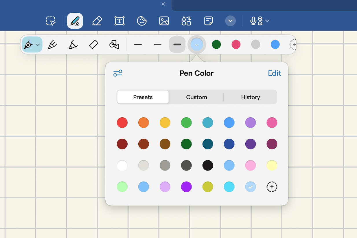Choose the thickest stroke width

click(177, 45)
